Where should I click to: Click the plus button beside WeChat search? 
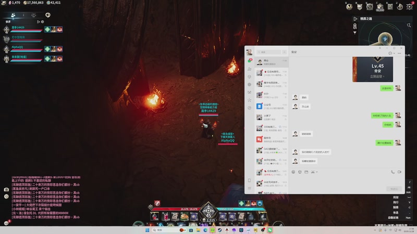(x=284, y=52)
